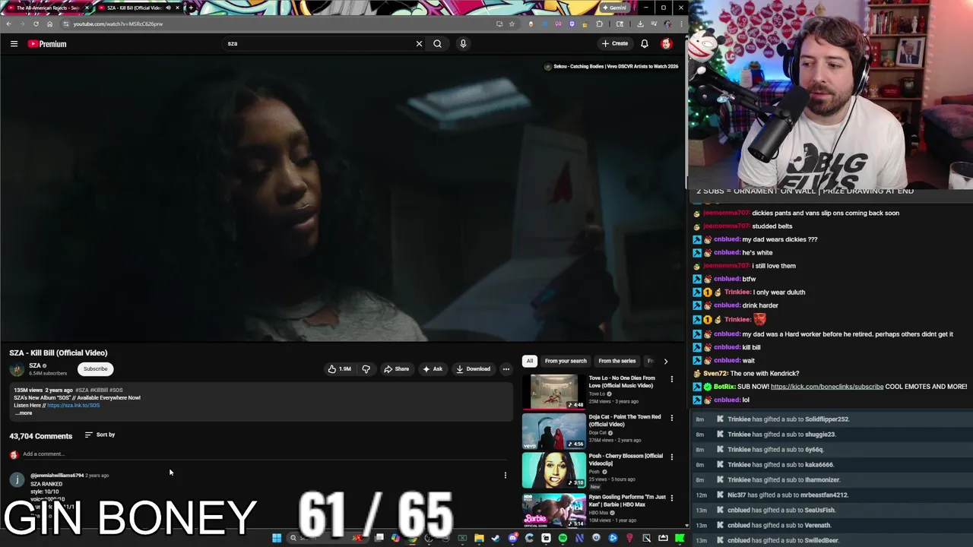This screenshot has height=547, width=973.
Task: Open the browser extensions puzzle icon
Action: pyautogui.click(x=599, y=24)
